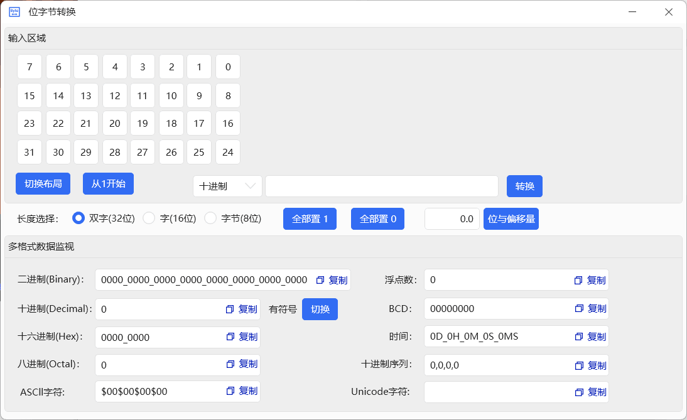Toggle bit 30

click(x=58, y=152)
